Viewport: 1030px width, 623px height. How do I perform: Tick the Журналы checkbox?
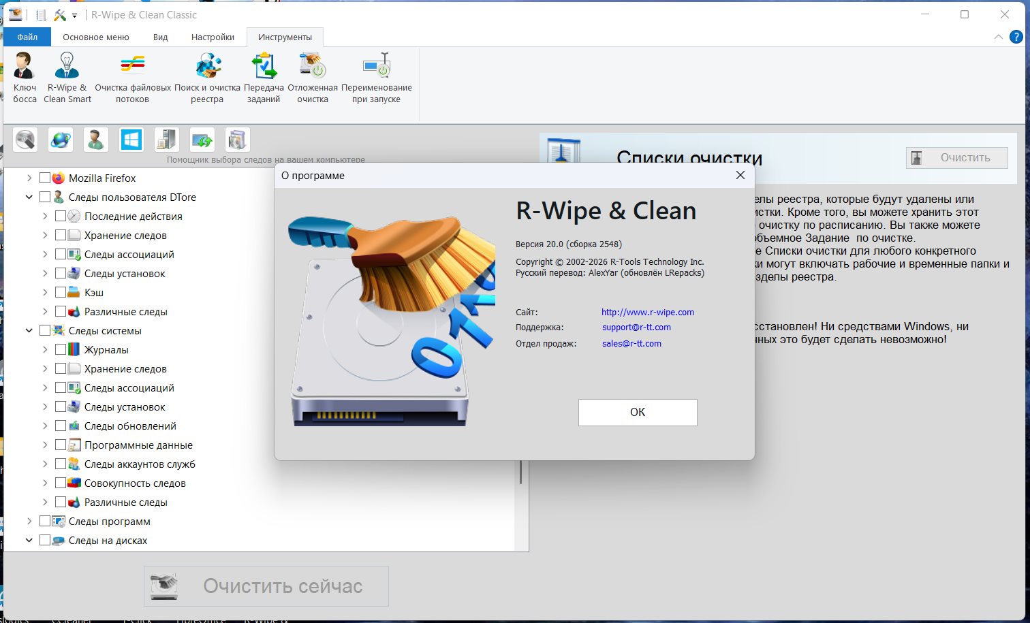pyautogui.click(x=61, y=349)
